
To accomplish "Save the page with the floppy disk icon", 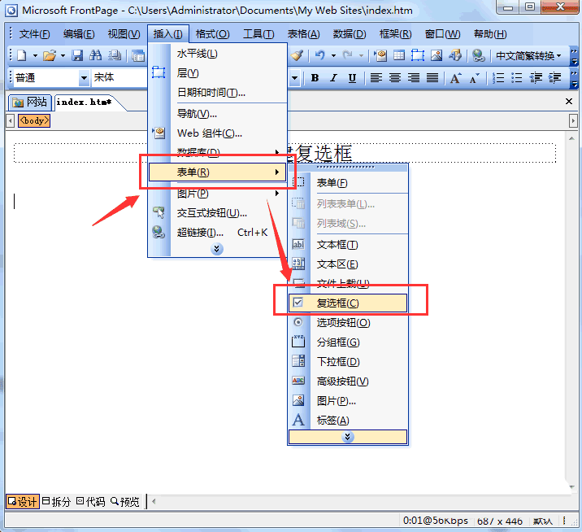I will 77,56.
